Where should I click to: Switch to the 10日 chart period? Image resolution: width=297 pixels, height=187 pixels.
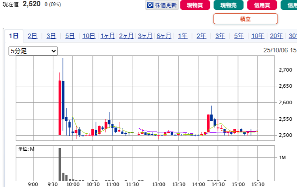88,36
